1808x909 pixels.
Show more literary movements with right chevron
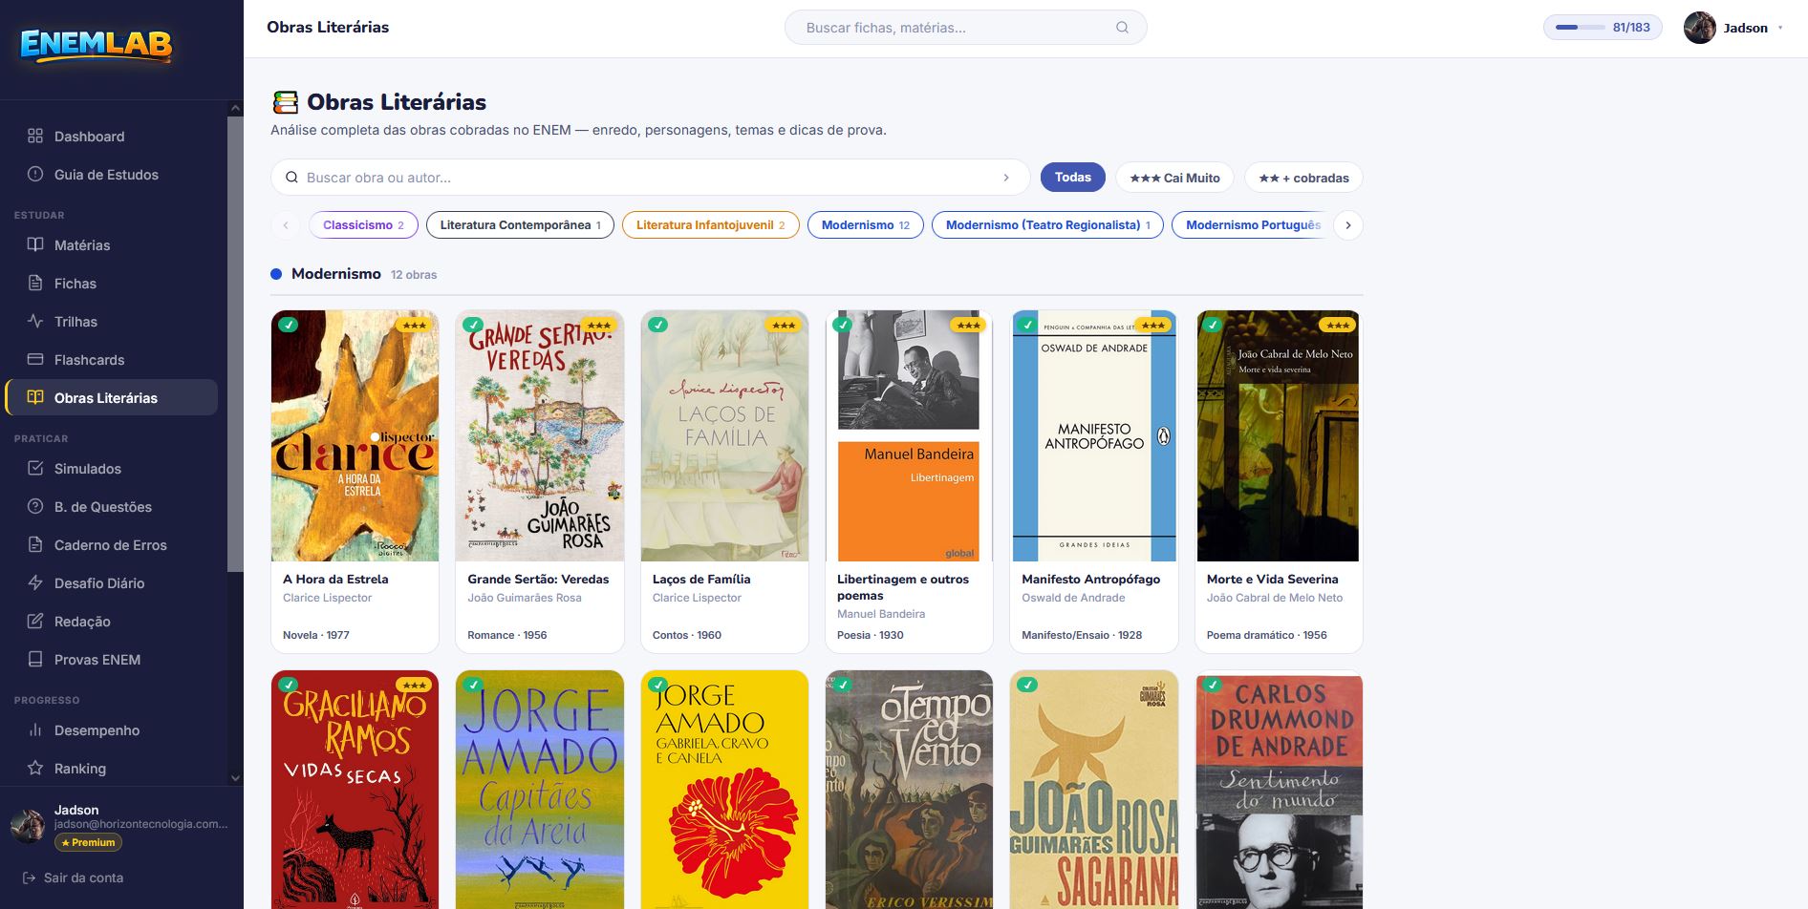(1347, 225)
